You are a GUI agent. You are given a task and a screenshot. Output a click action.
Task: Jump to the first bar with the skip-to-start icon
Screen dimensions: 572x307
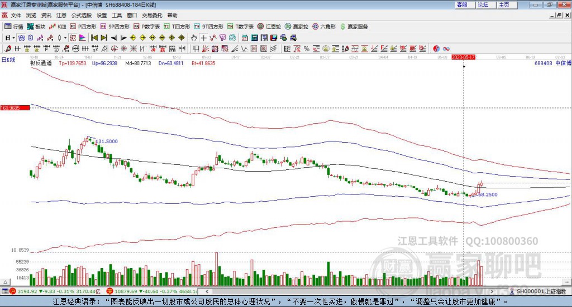pyautogui.click(x=94, y=37)
